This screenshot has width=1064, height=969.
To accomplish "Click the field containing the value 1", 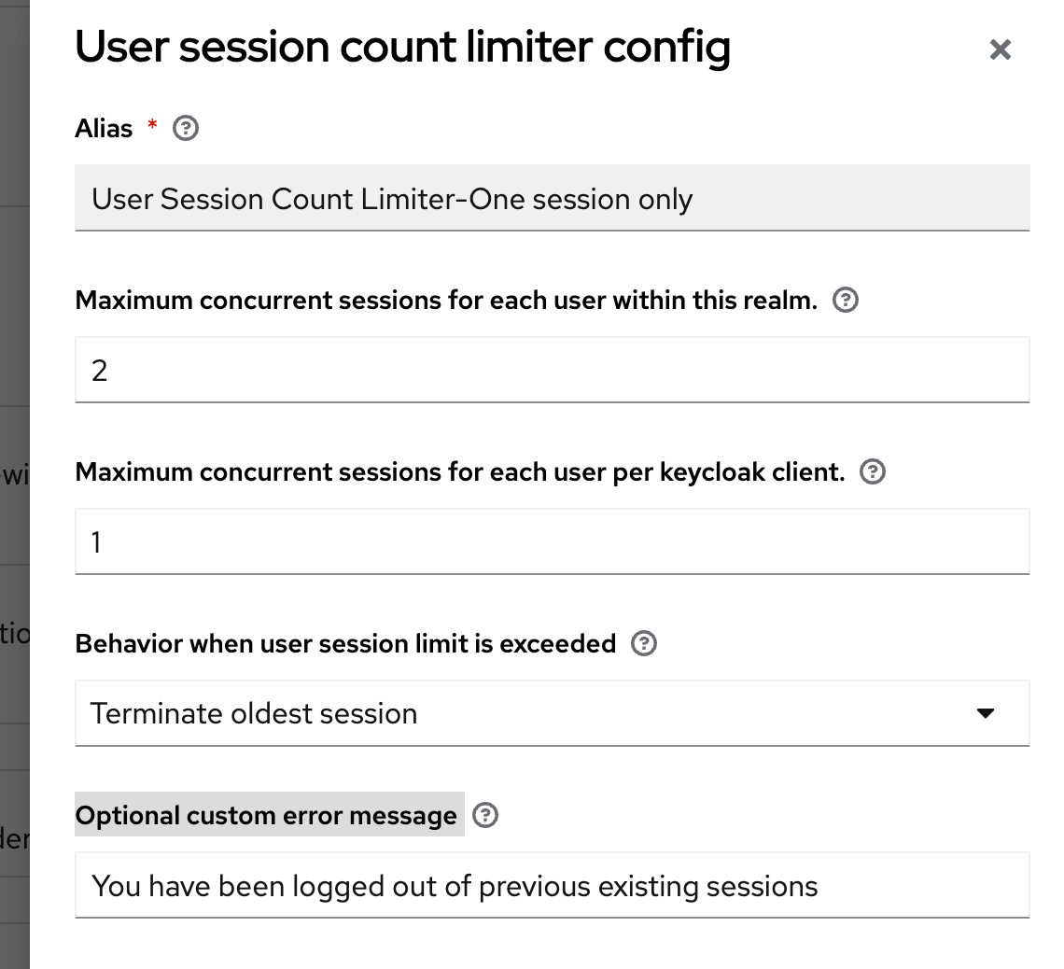I will click(x=552, y=541).
